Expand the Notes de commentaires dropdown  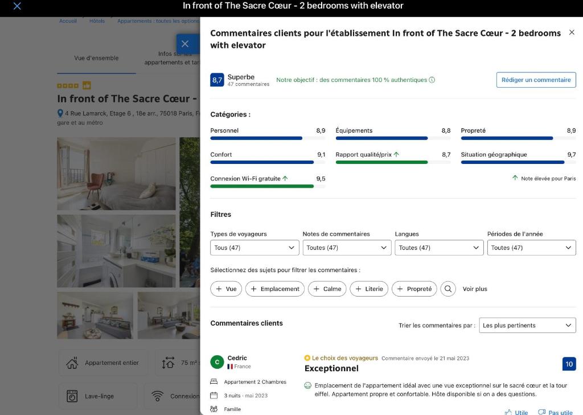(347, 248)
